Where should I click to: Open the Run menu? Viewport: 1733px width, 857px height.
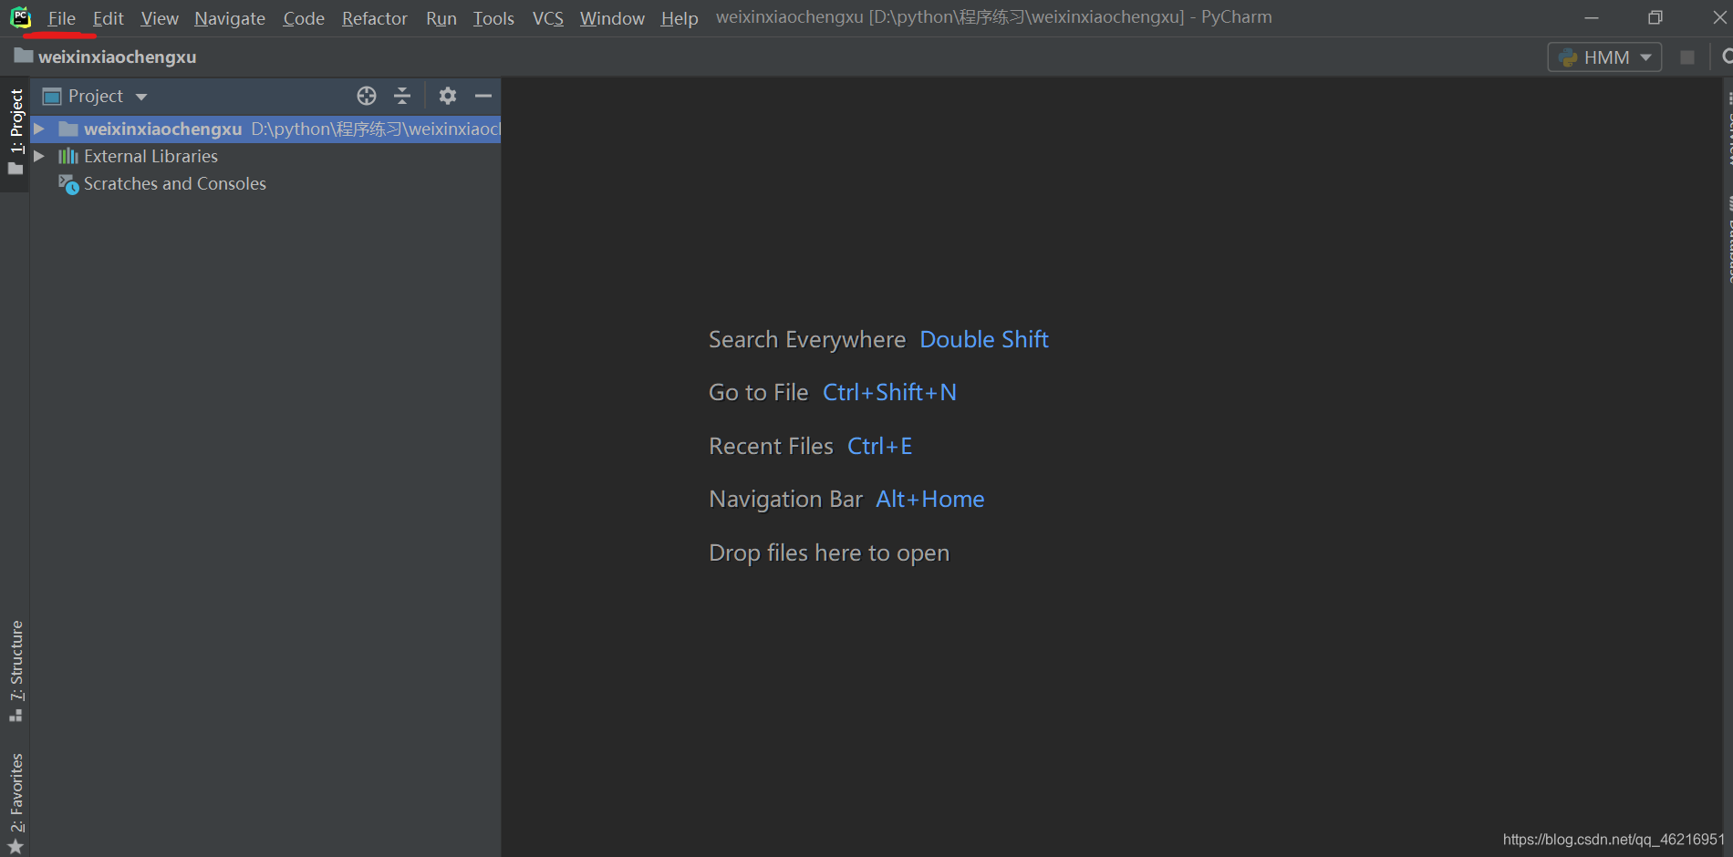pyautogui.click(x=441, y=18)
